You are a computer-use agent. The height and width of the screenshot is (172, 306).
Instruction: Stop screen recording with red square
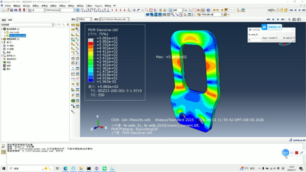(x=297, y=153)
